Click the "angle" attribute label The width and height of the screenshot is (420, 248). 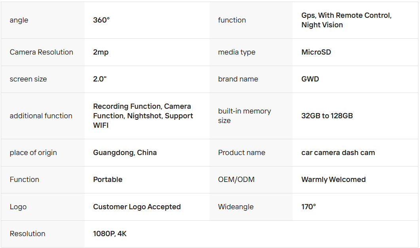[19, 20]
